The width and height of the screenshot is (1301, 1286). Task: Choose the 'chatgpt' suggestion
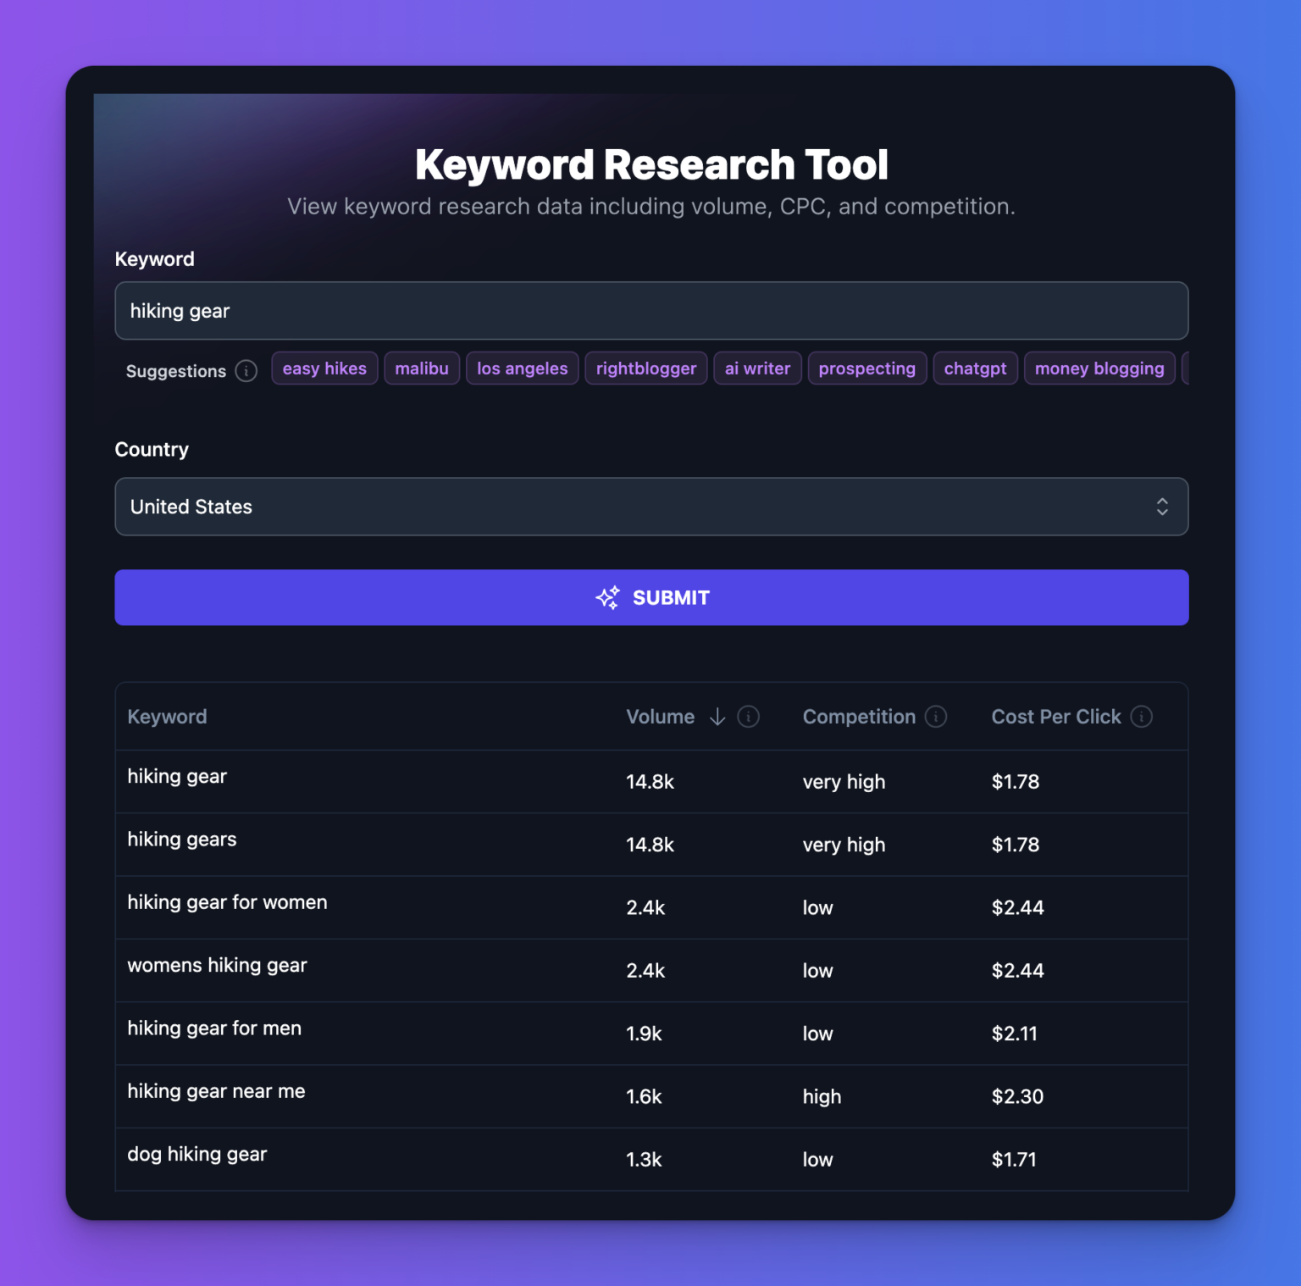[x=975, y=368]
